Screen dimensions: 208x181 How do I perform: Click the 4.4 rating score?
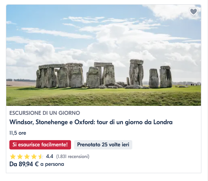coord(50,156)
